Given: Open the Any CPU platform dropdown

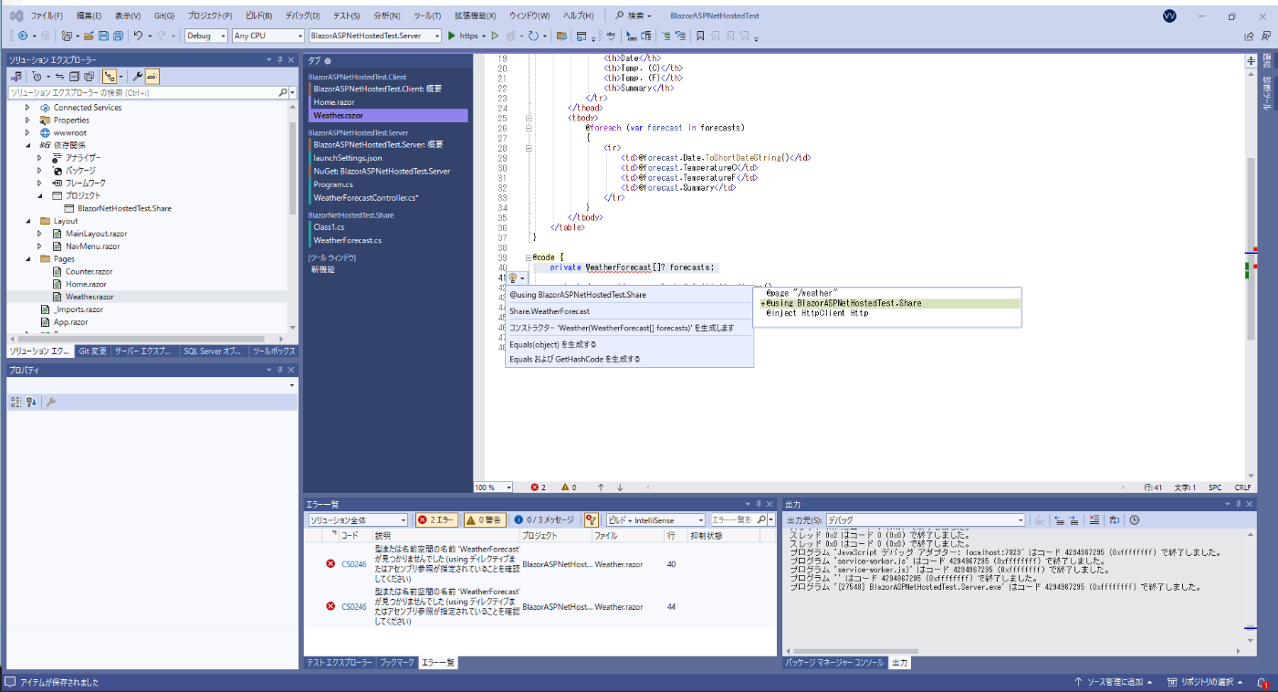Looking at the screenshot, I should [x=267, y=36].
